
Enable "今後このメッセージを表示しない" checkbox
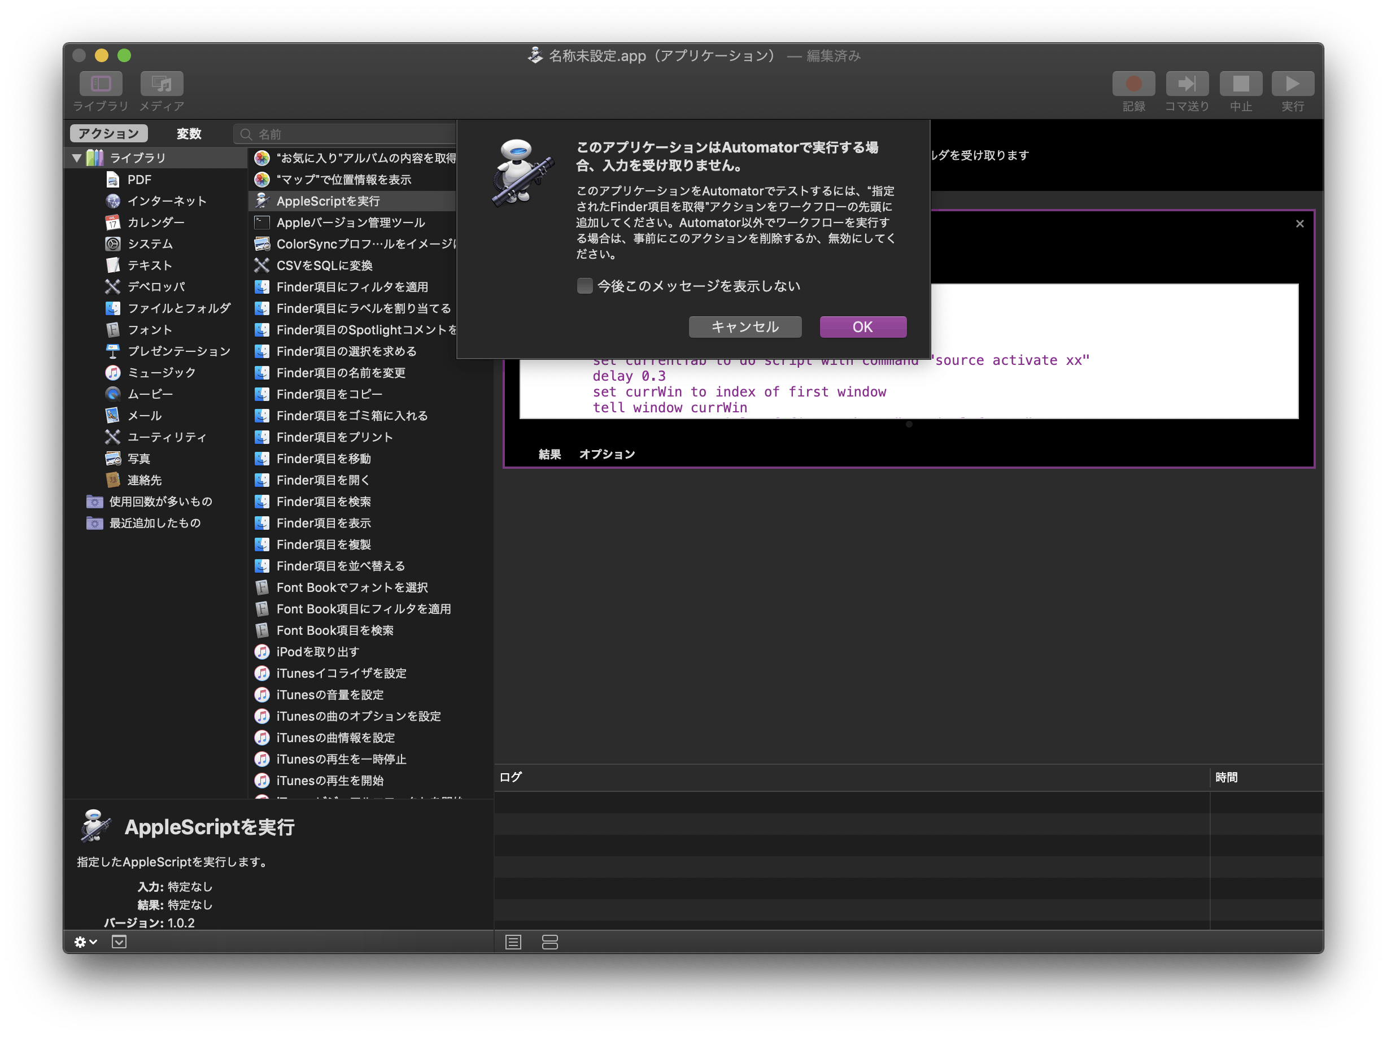tap(585, 286)
